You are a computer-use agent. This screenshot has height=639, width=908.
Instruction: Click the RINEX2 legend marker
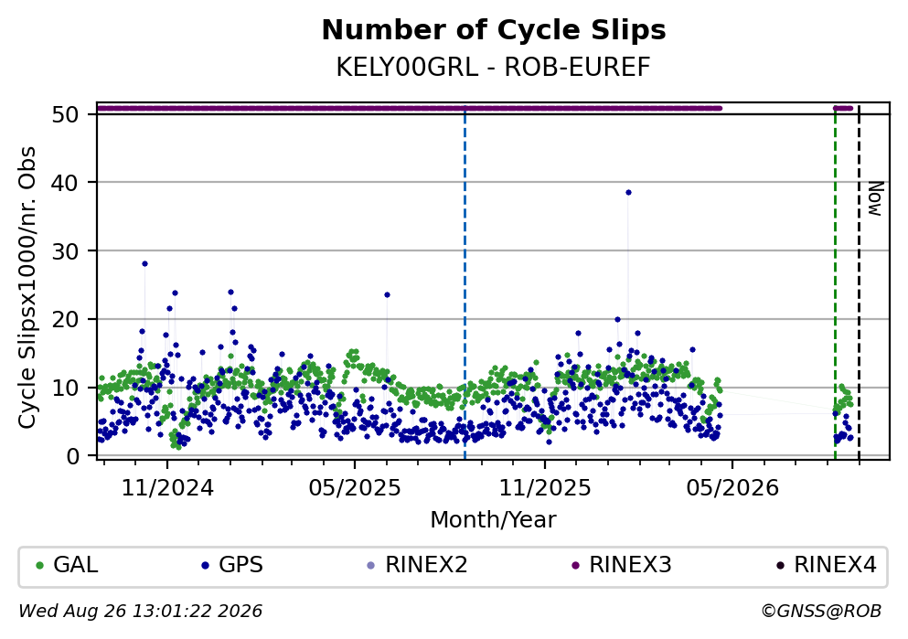coord(371,566)
